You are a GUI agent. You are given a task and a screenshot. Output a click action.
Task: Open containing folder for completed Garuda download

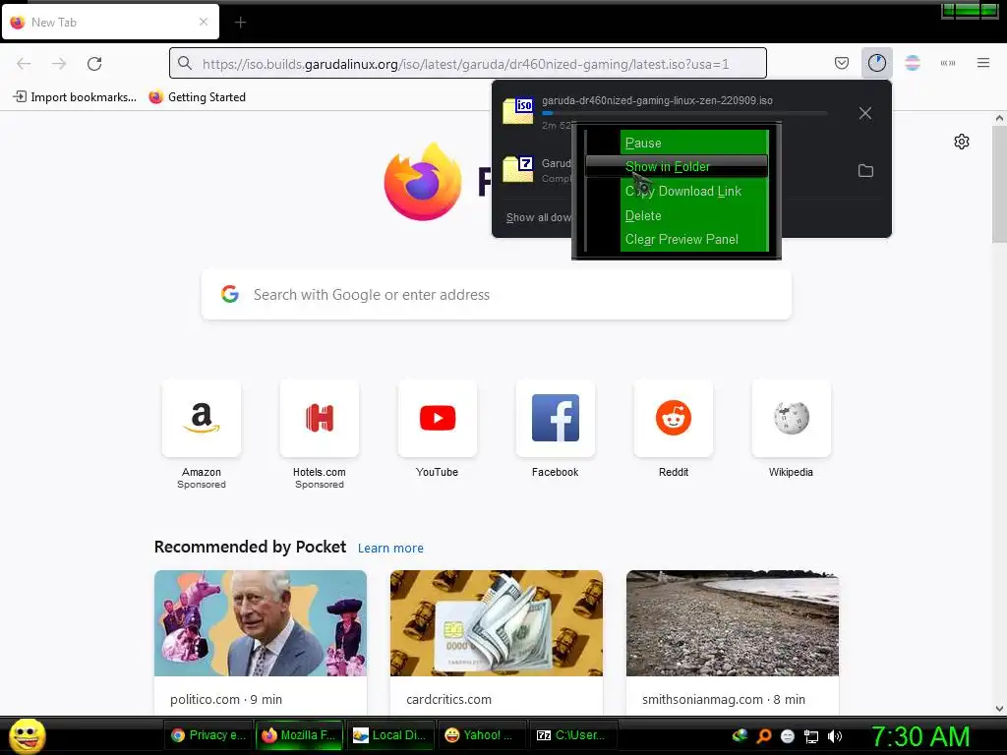[865, 170]
